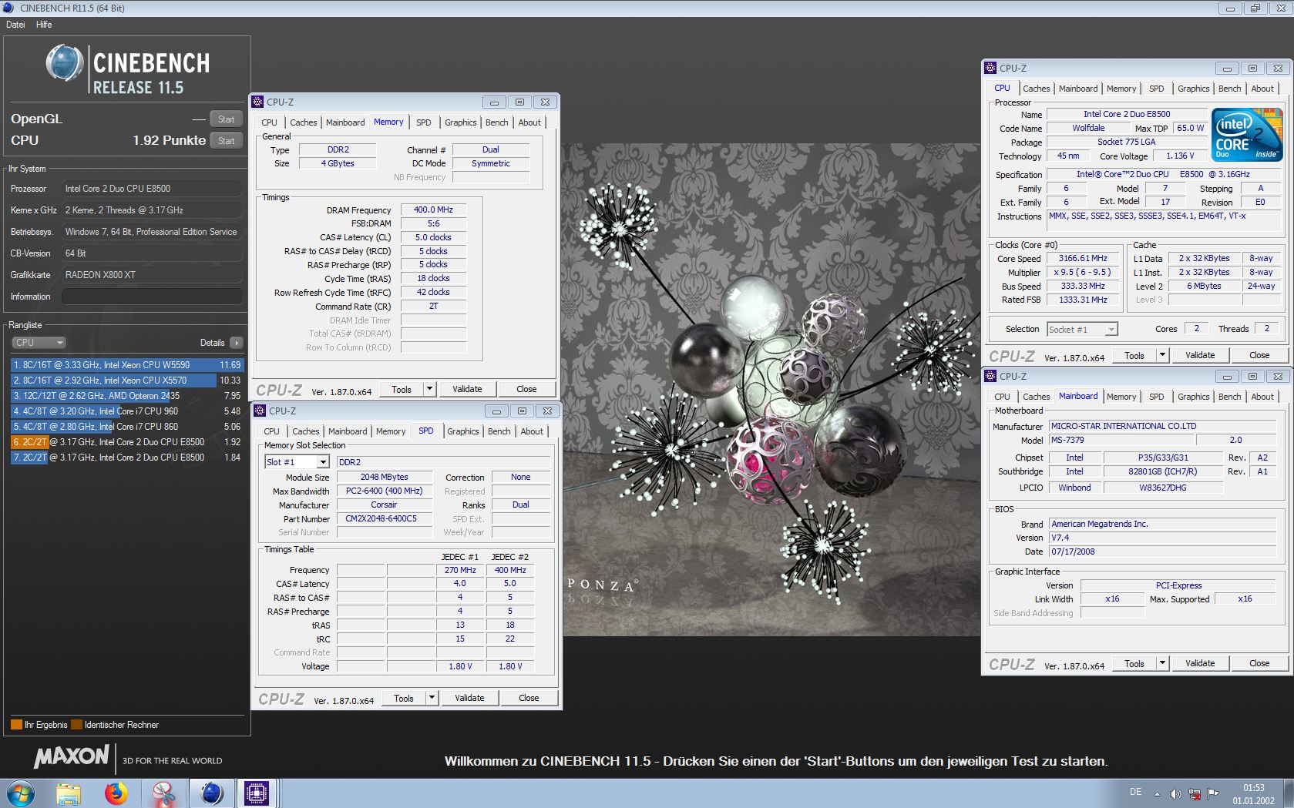Switch to Cinebench taskbar icon
The width and height of the screenshot is (1294, 808).
[211, 793]
